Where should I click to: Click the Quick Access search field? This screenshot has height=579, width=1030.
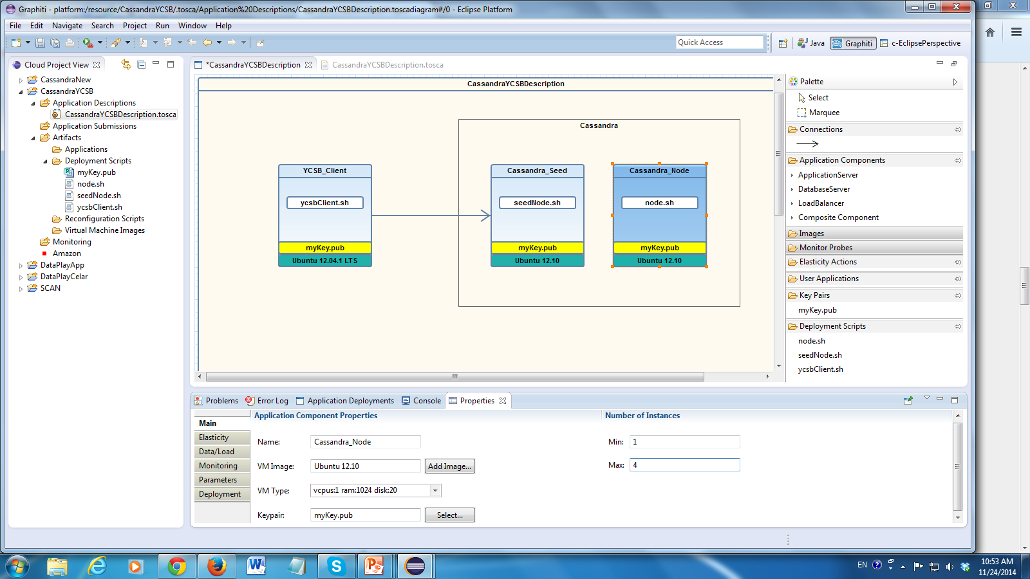(719, 42)
